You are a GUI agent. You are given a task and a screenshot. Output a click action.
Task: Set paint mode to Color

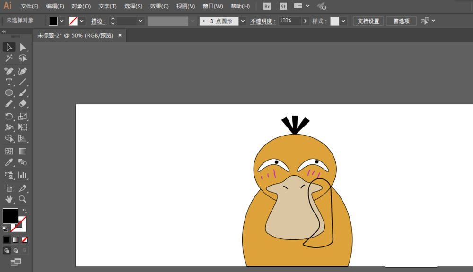pyautogui.click(x=7, y=239)
